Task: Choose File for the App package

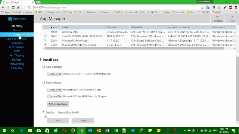Action: pos(55,74)
